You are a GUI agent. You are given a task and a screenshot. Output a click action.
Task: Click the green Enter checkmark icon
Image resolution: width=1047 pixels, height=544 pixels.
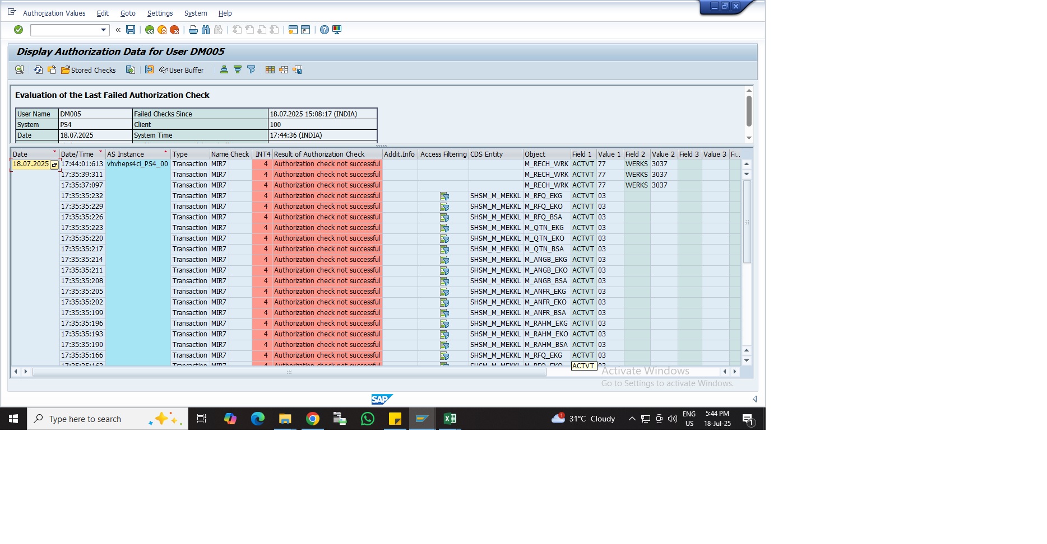pyautogui.click(x=18, y=30)
